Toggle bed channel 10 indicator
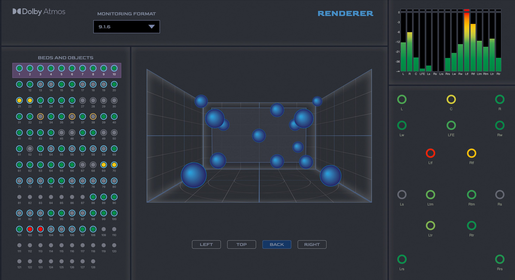 [114, 68]
